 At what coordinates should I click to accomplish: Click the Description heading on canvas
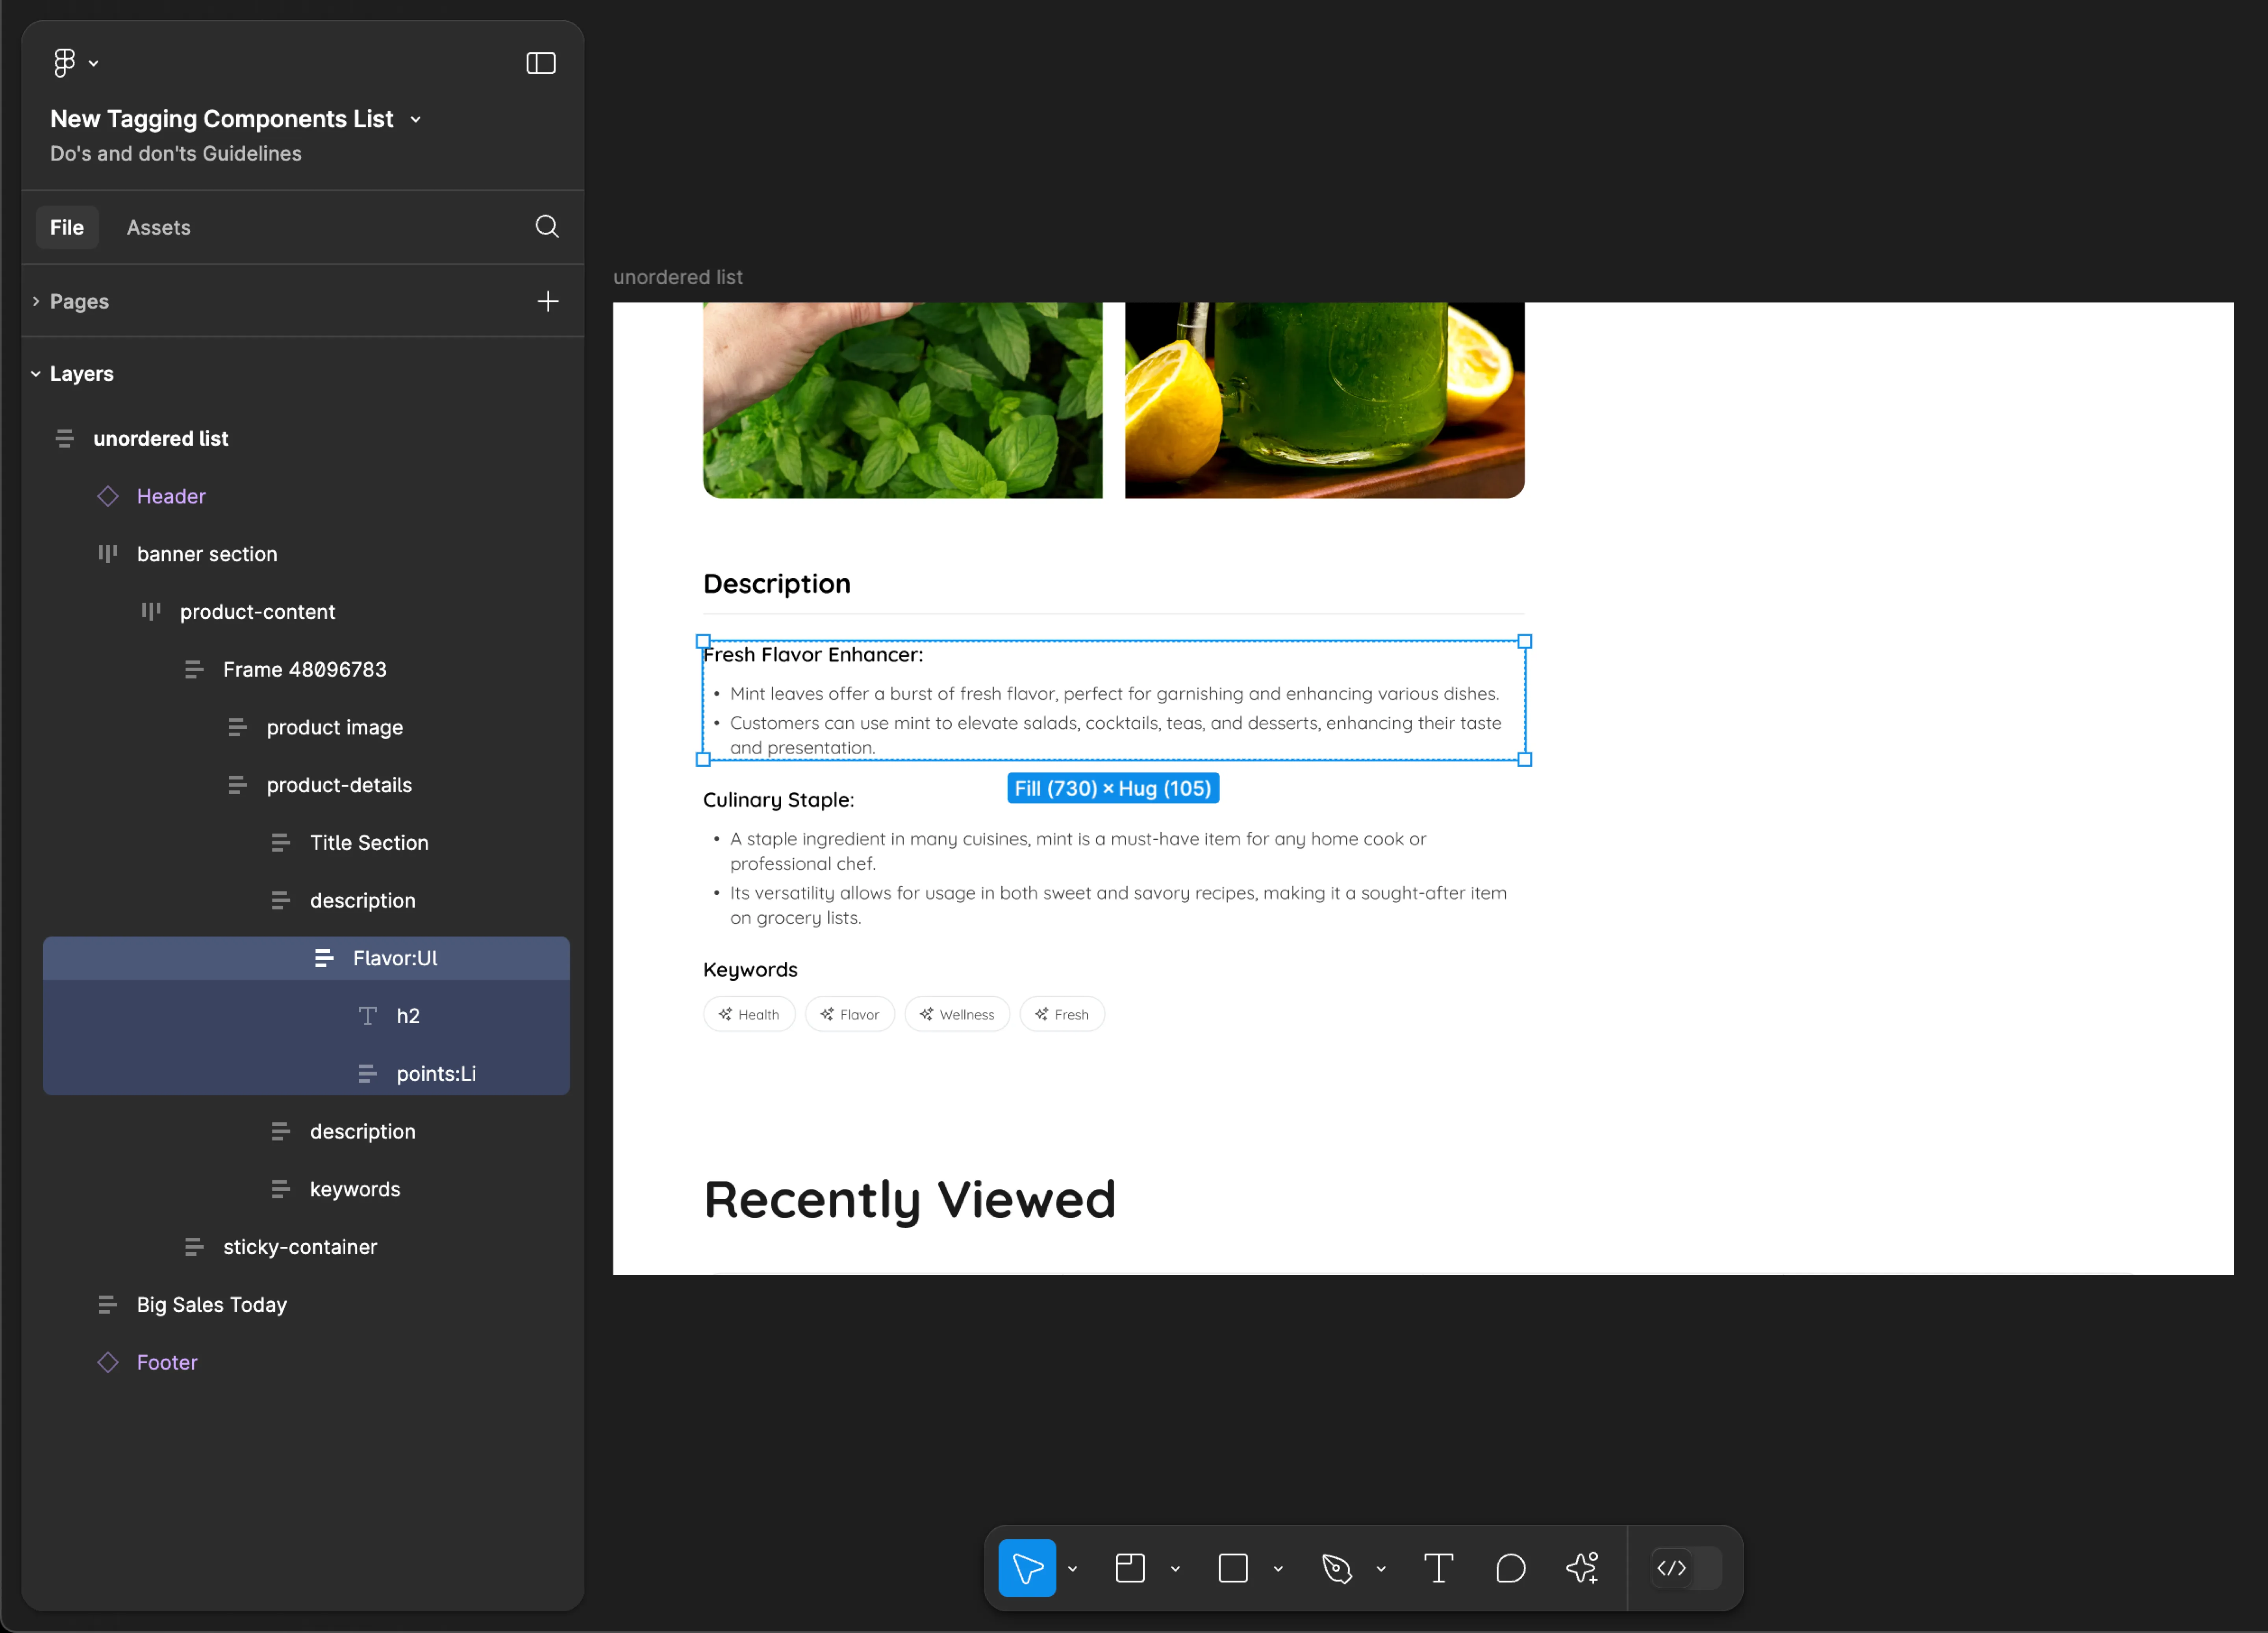[x=777, y=584]
